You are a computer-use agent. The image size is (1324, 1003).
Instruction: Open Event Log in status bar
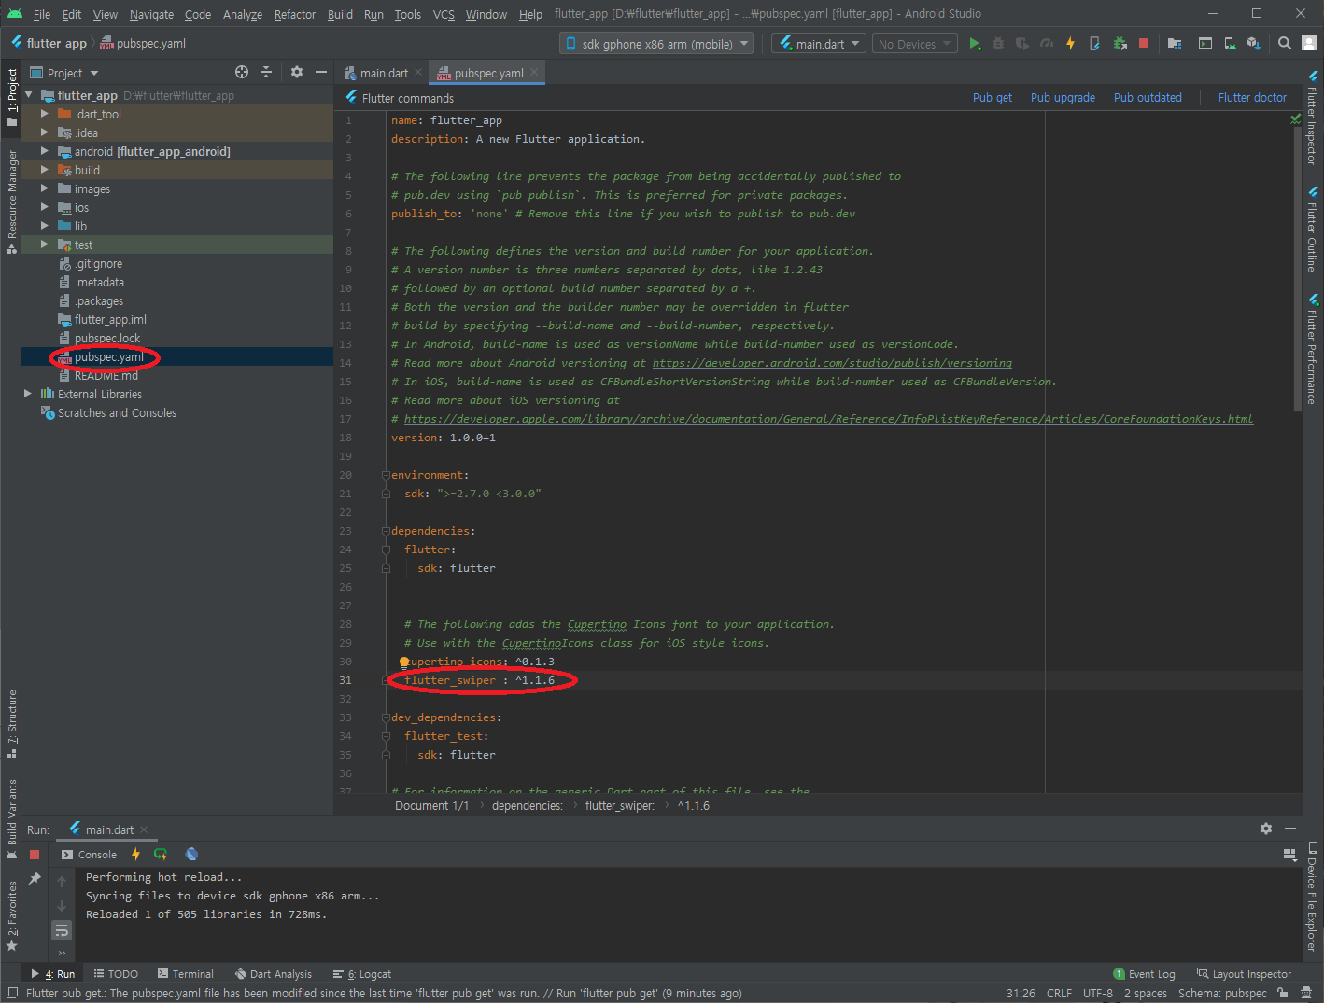click(x=1144, y=974)
